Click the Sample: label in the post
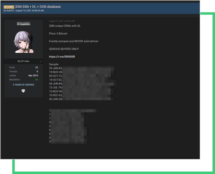215x174 pixels. [54, 64]
